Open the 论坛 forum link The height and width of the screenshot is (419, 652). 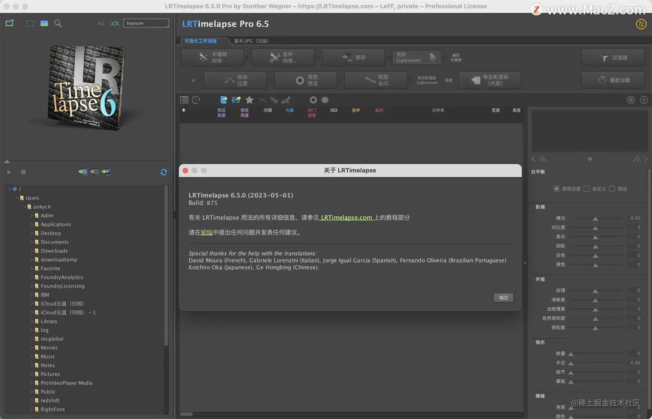tap(207, 232)
